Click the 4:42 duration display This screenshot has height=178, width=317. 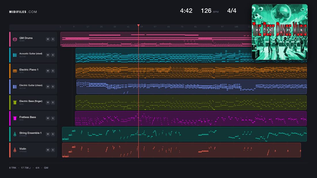(x=186, y=11)
